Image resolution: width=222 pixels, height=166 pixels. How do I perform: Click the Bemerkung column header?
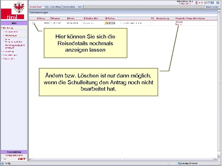point(163,18)
